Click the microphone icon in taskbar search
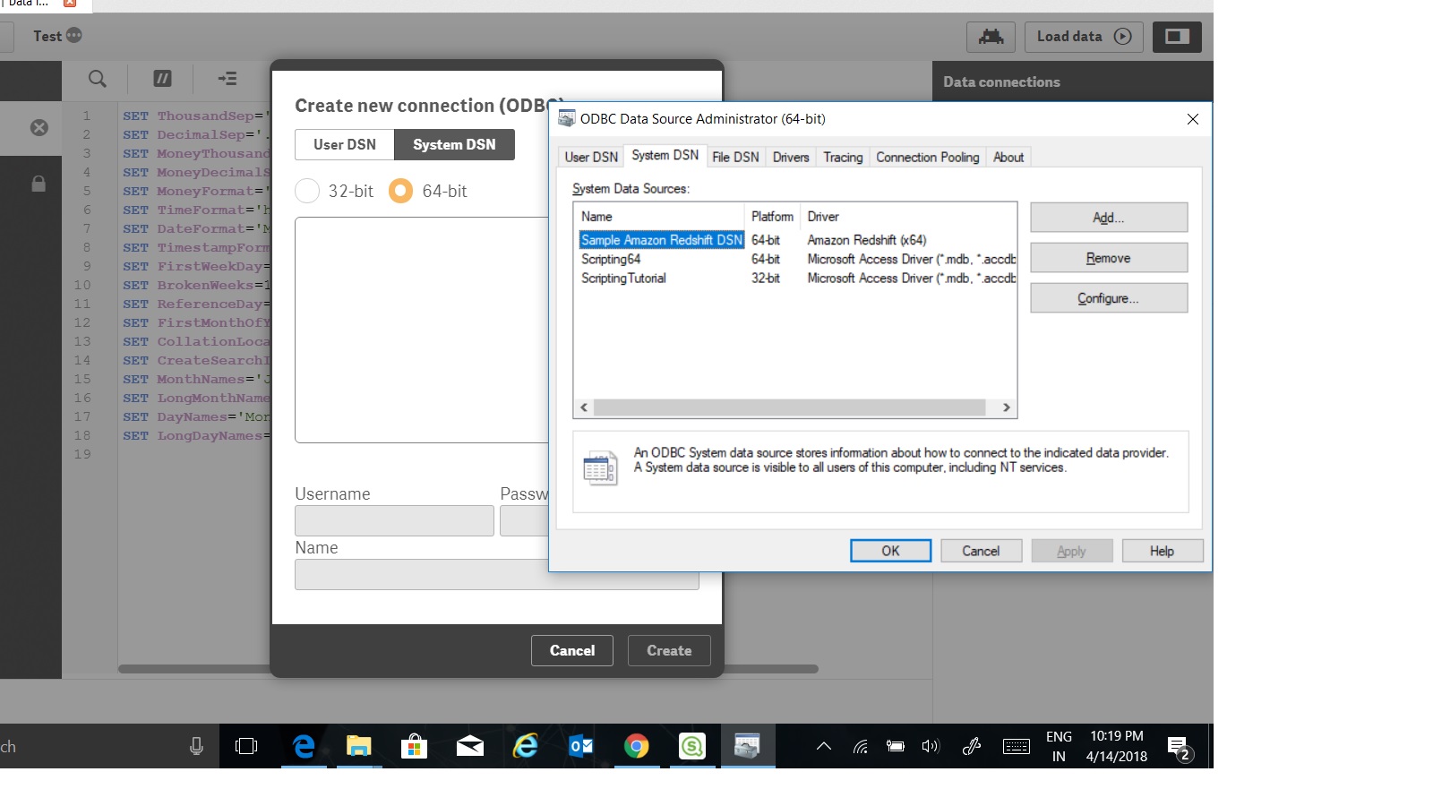The width and height of the screenshot is (1433, 806). coord(196,746)
